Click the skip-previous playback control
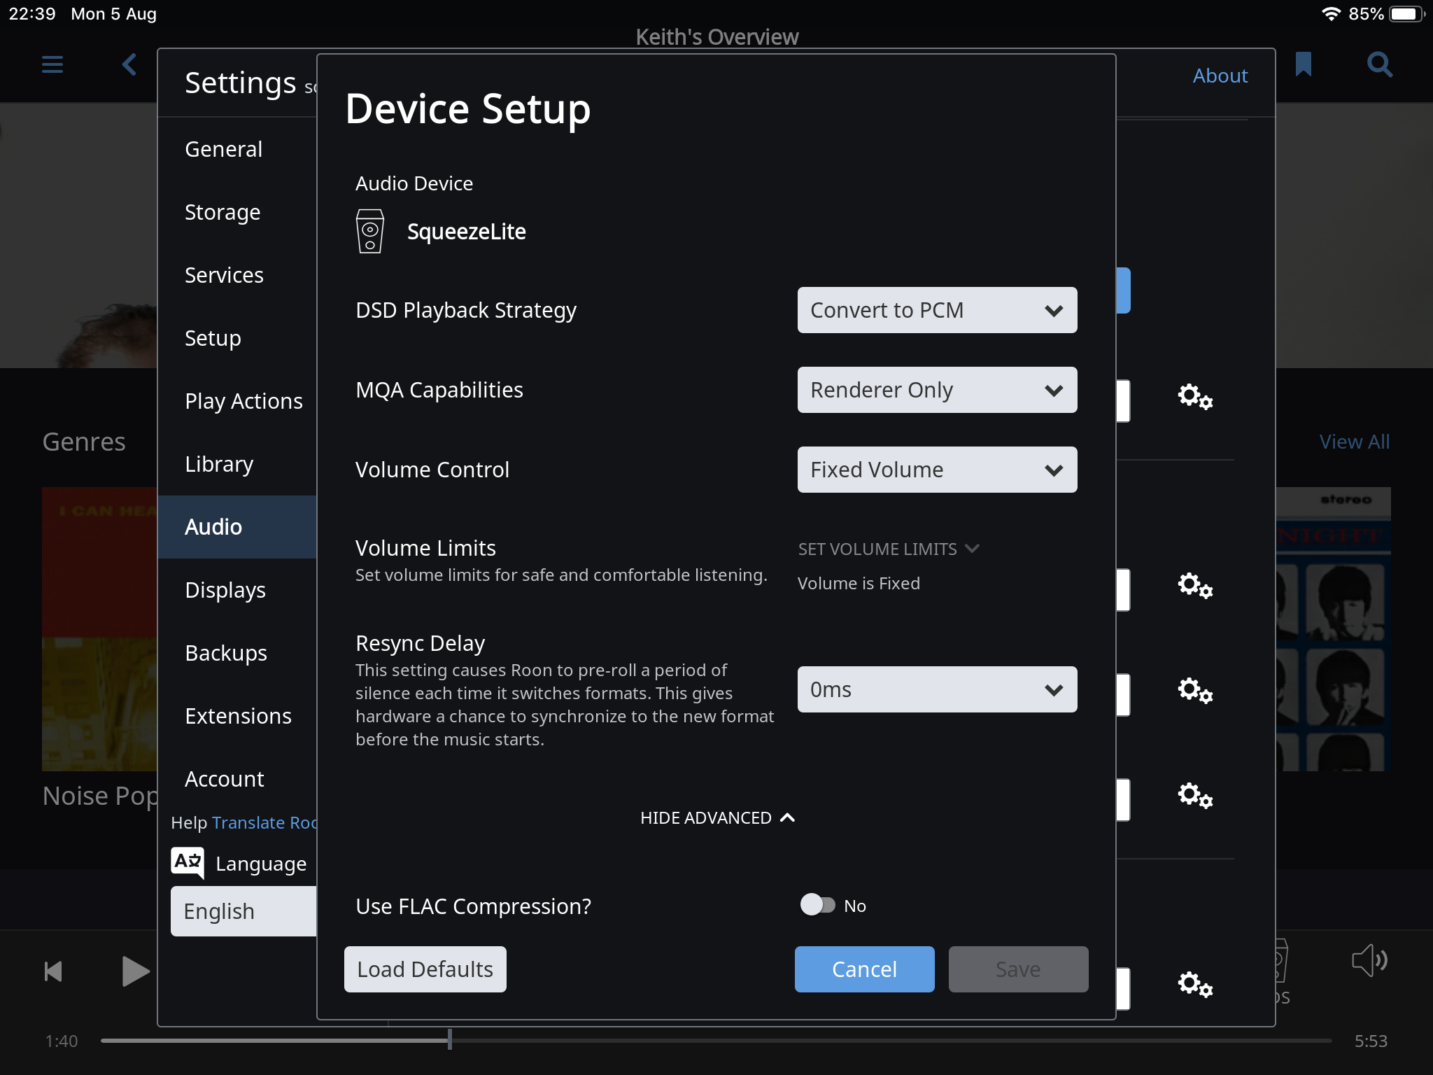 tap(52, 970)
